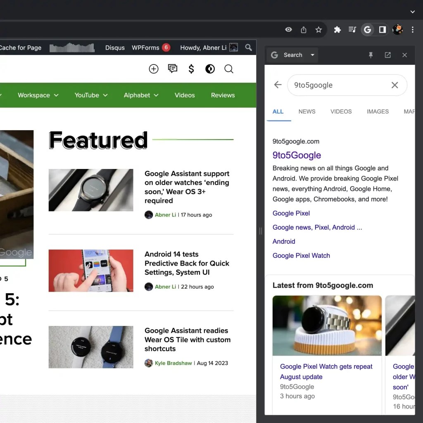
Task: Click the share icon in the browser toolbar
Action: click(304, 30)
